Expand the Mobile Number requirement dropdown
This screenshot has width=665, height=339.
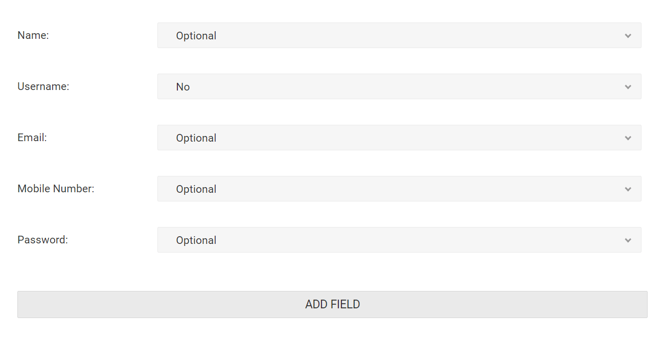click(399, 189)
